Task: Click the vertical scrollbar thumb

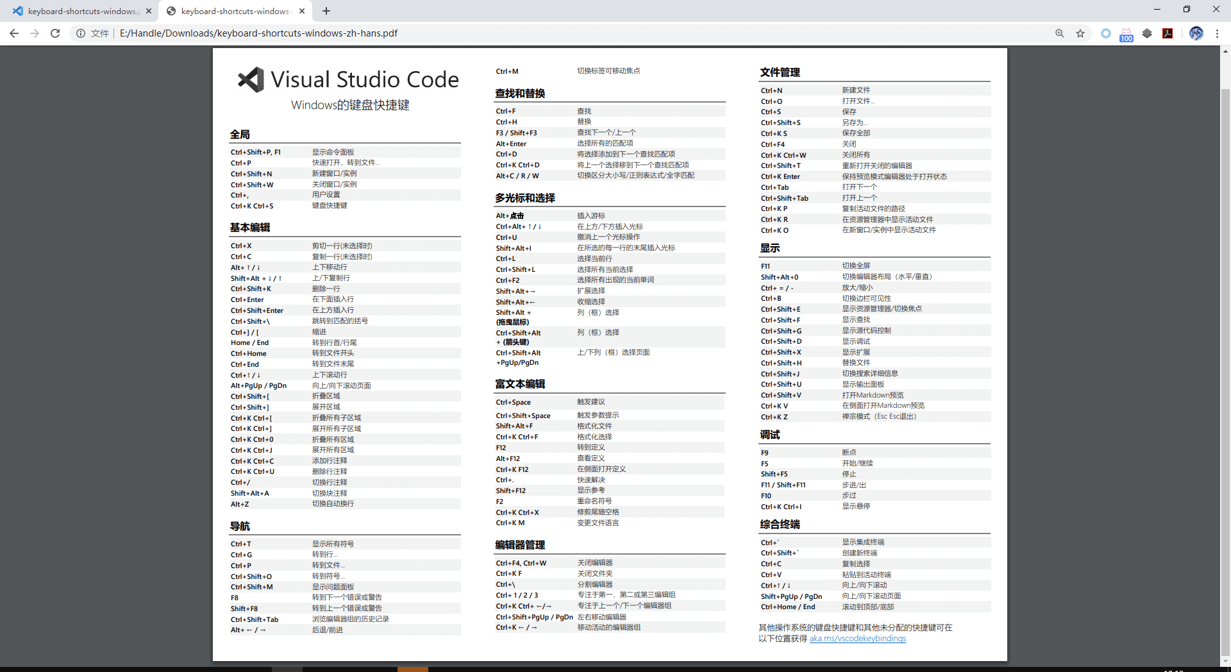Action: [x=1225, y=372]
